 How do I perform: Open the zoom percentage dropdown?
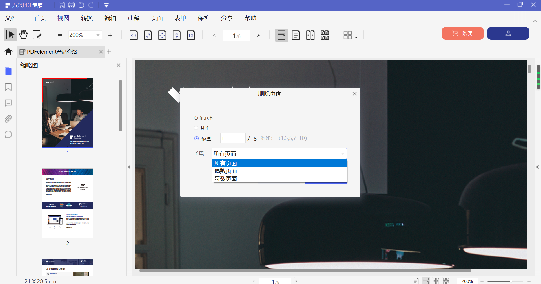98,35
